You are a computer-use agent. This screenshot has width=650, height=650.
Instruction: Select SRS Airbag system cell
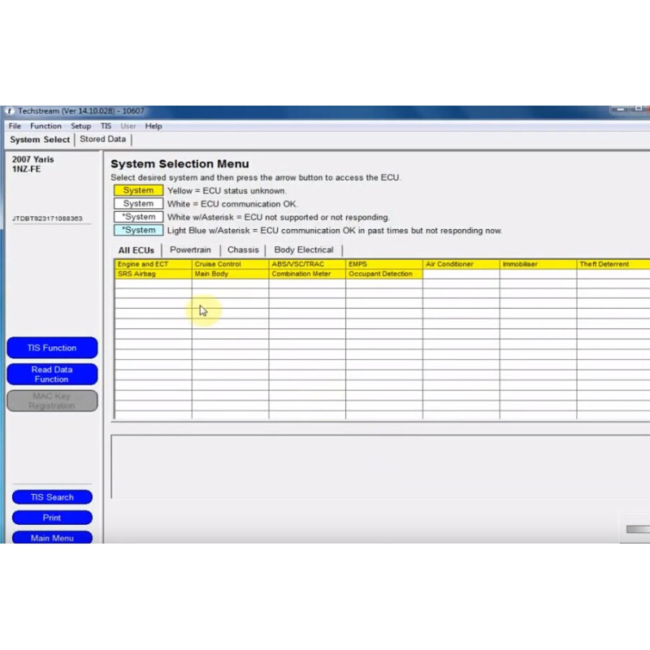154,274
